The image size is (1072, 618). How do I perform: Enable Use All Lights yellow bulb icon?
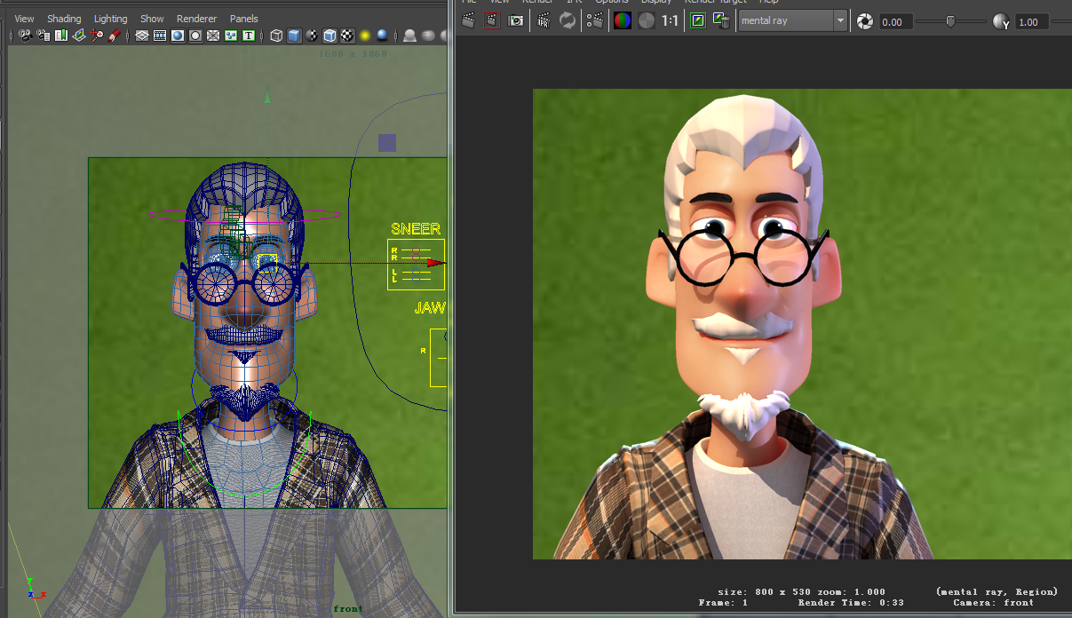364,36
